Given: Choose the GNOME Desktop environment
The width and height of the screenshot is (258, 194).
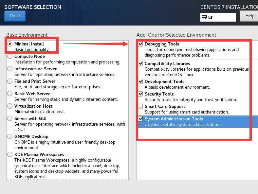Looking at the screenshot, I should tap(10, 136).
